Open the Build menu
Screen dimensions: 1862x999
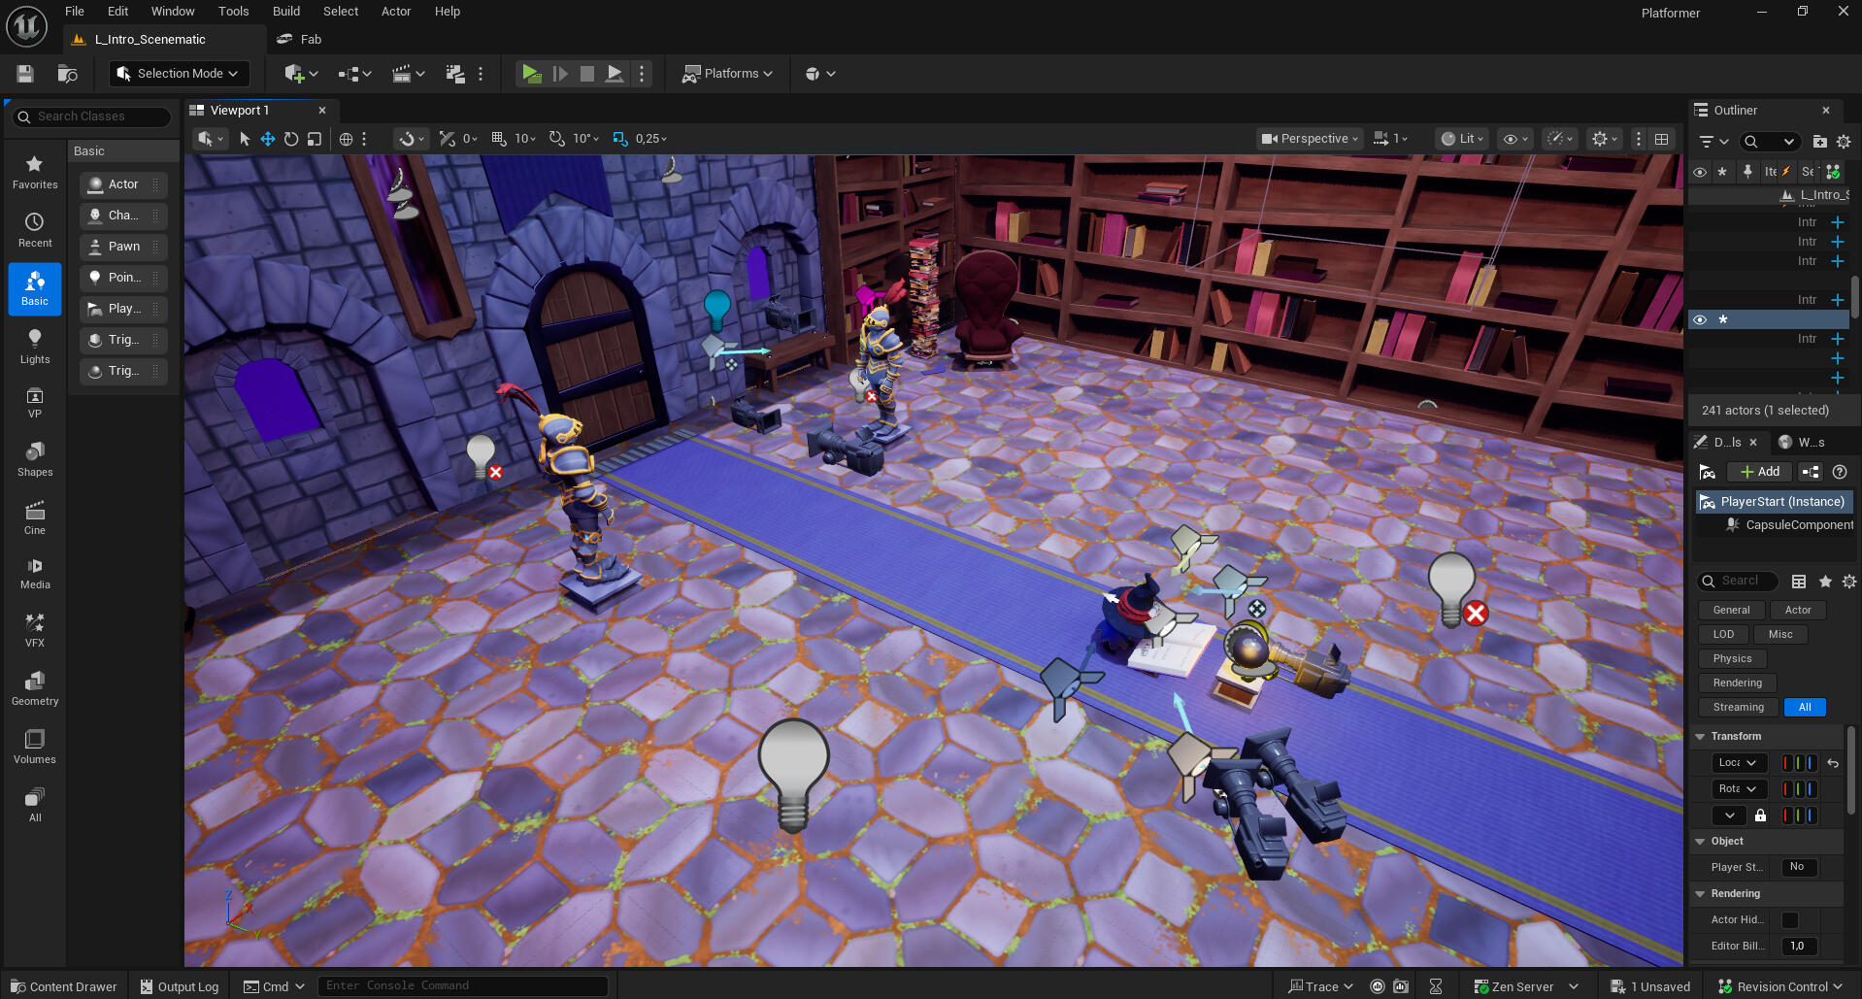coord(285,12)
